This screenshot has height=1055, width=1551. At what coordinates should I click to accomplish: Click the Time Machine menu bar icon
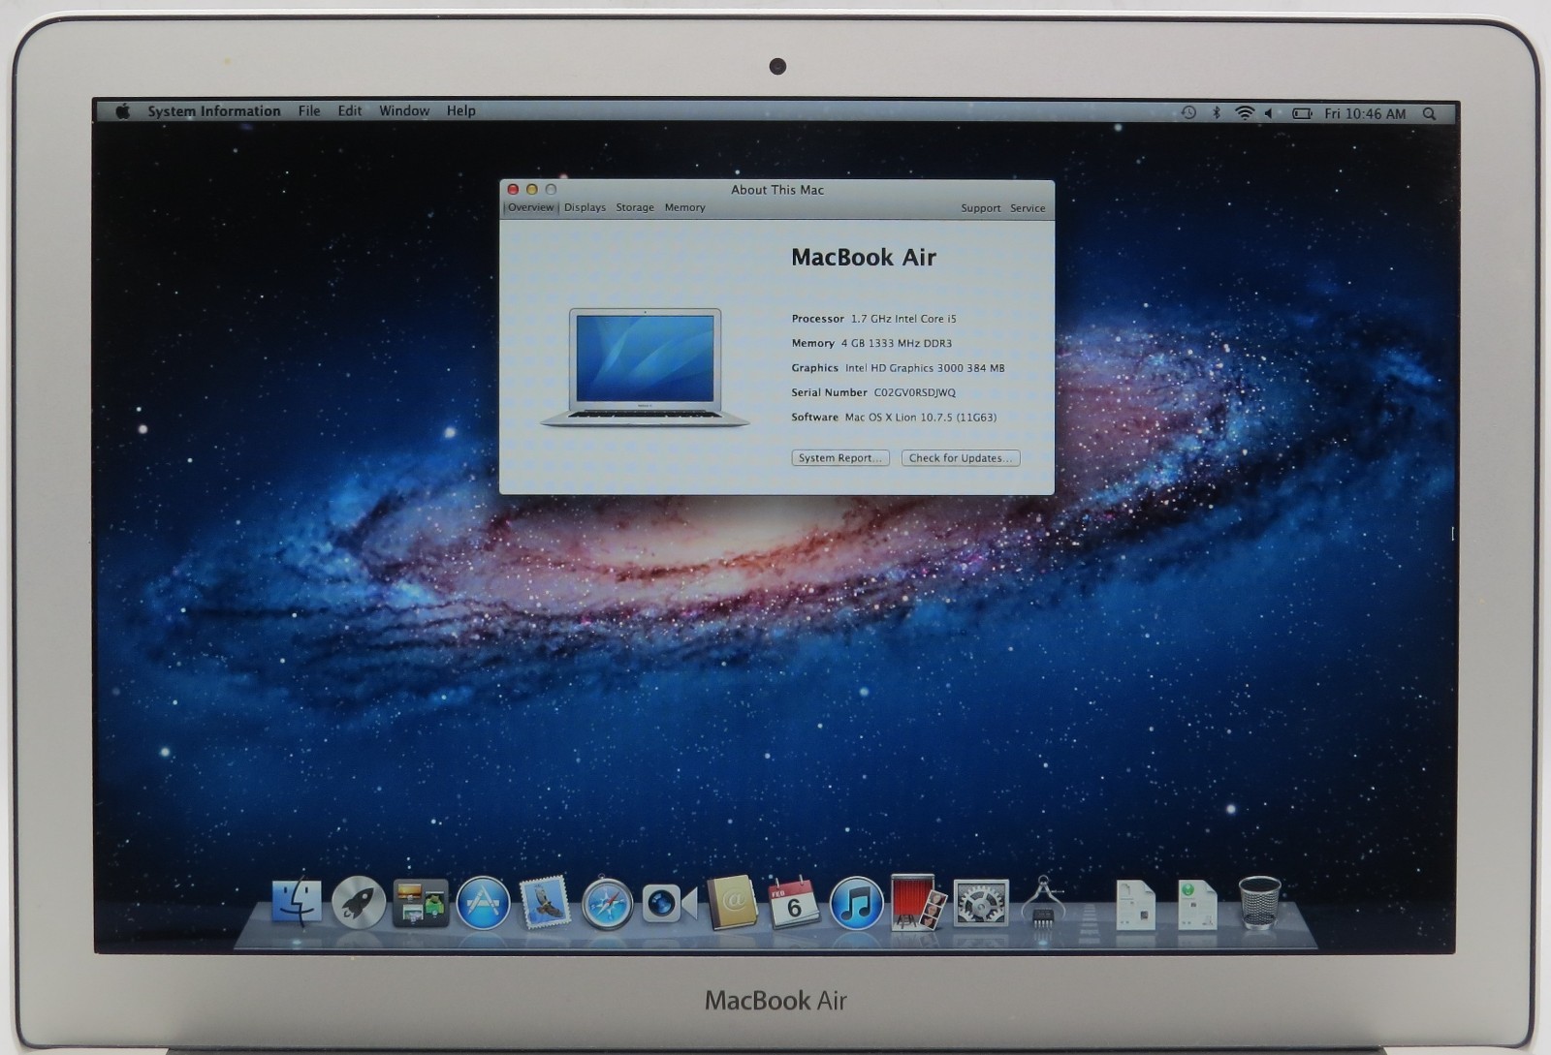click(x=1188, y=113)
